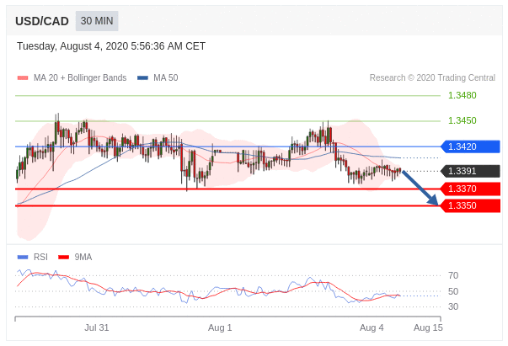Click the red 1.3370 support price tag
The width and height of the screenshot is (508, 346).
click(x=470, y=189)
